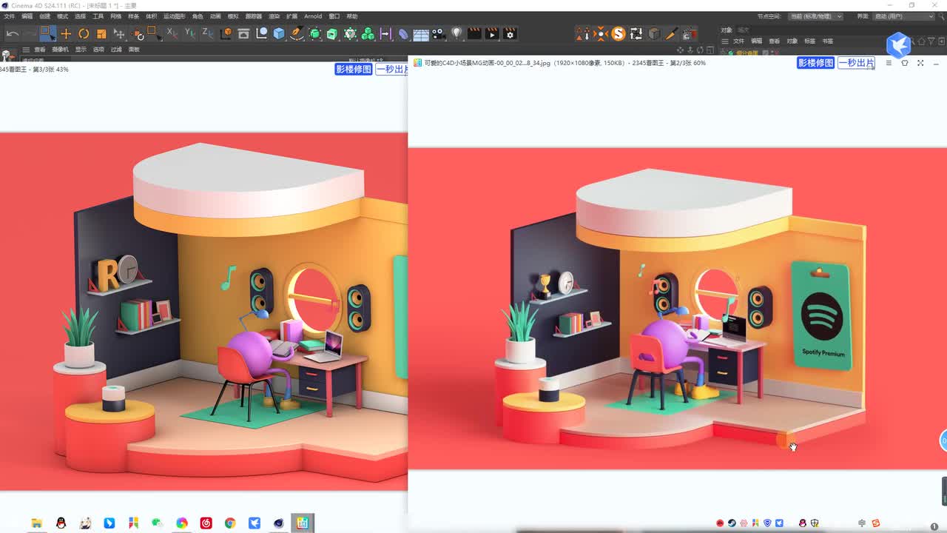Toggle the X-axis lock
Image resolution: width=947 pixels, height=533 pixels.
(172, 34)
